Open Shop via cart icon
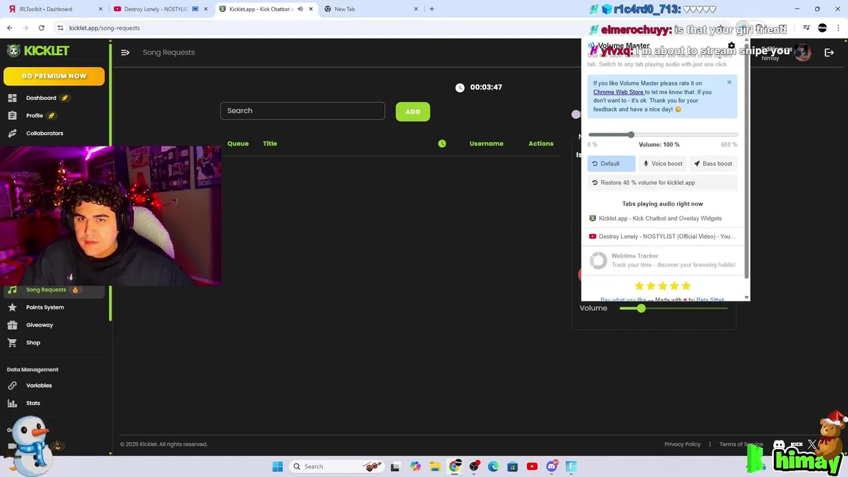 point(12,343)
